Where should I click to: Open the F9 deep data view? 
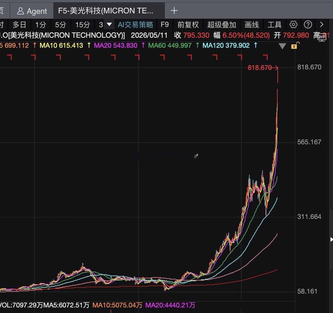tap(165, 25)
